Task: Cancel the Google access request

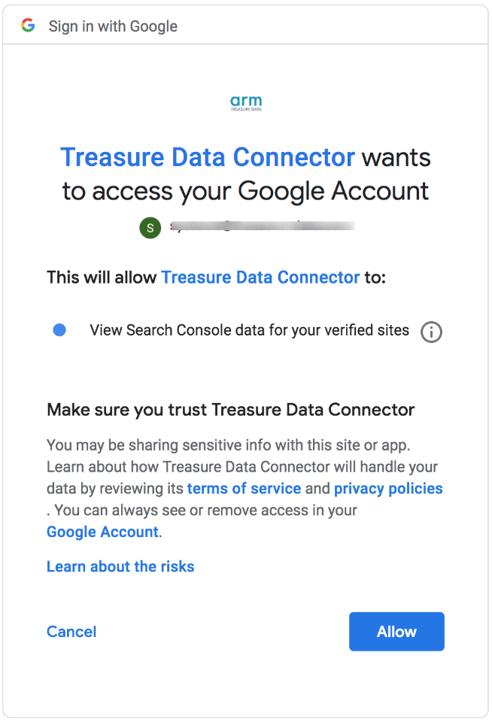Action: [71, 632]
